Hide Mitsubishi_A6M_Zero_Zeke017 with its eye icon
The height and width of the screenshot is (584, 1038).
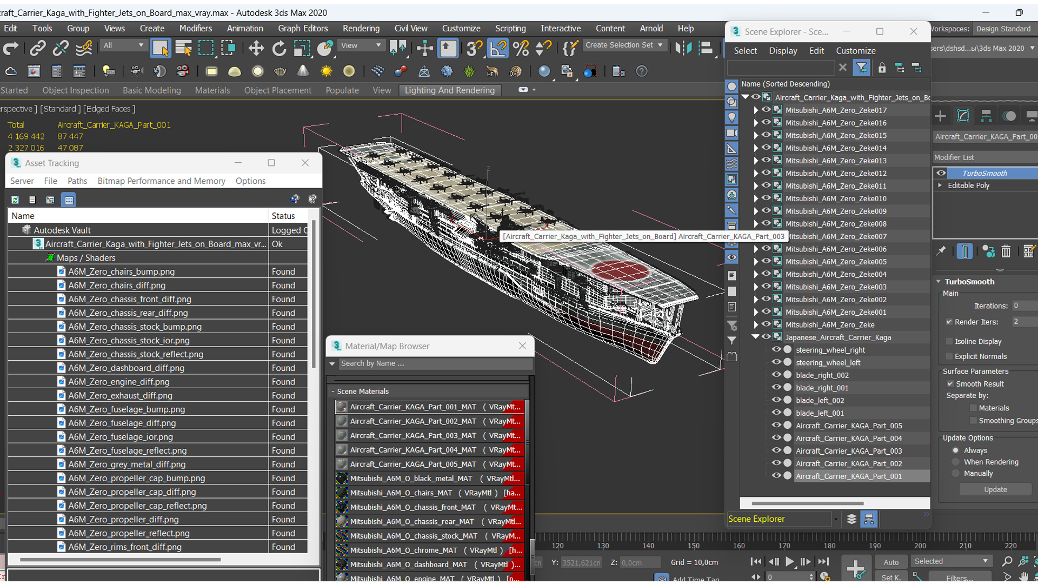tap(766, 110)
